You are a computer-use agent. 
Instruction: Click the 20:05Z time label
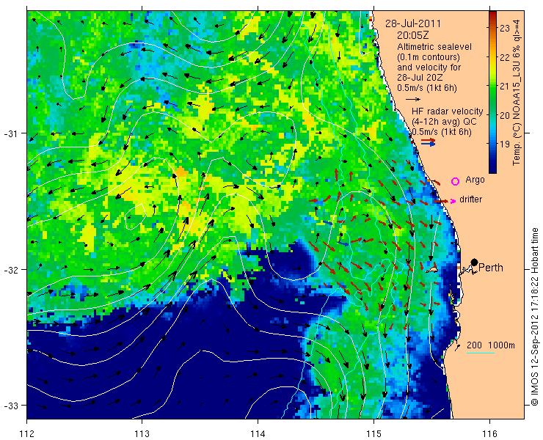(414, 35)
